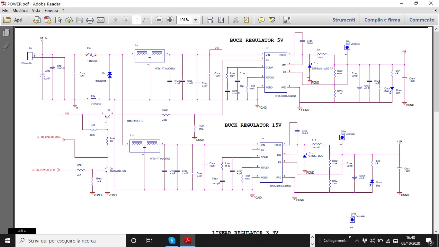The height and width of the screenshot is (247, 439).
Task: Show page thumbnails sidebar panel
Action: 6,32
